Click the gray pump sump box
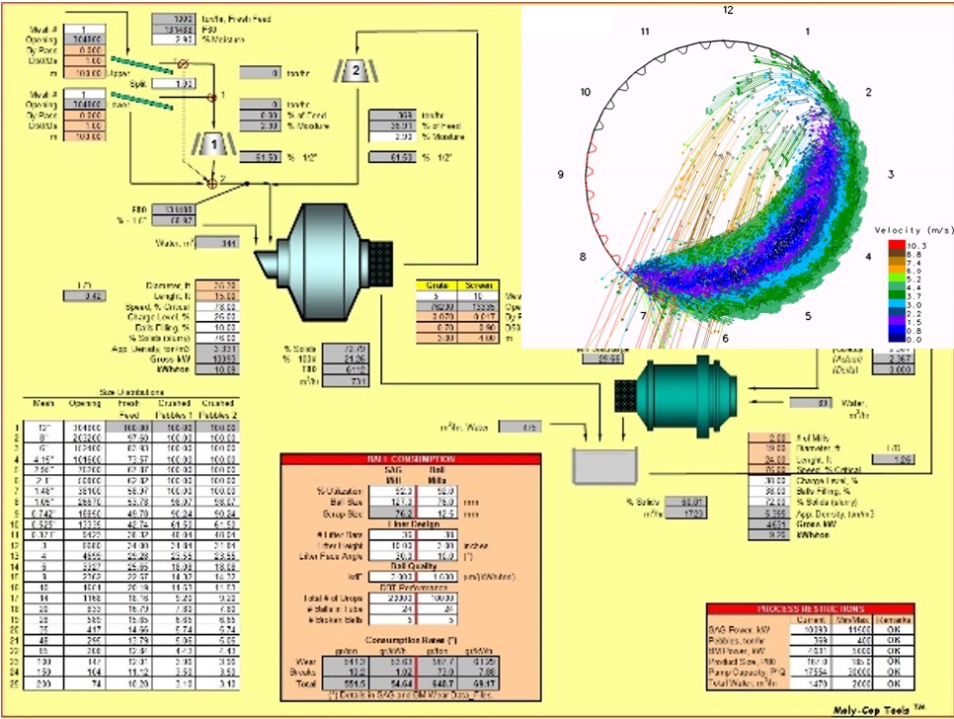The image size is (954, 719). coord(606,461)
